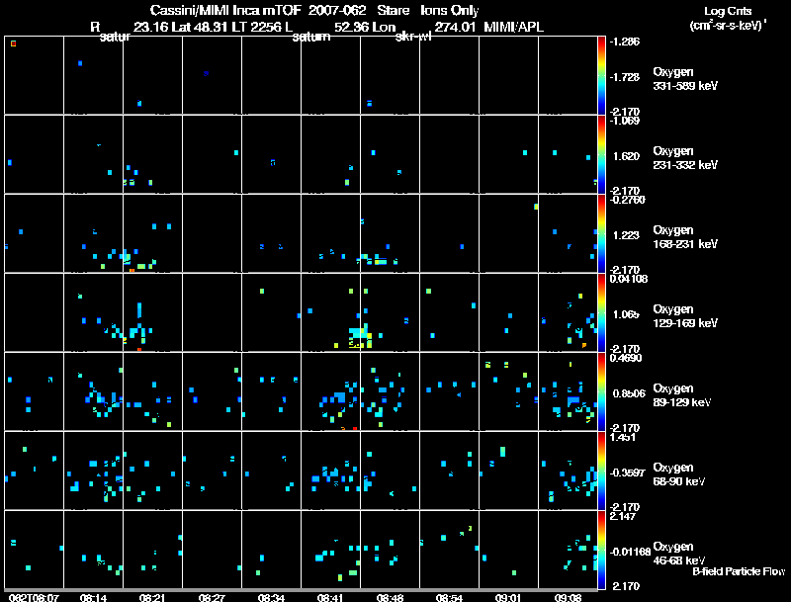The height and width of the screenshot is (602, 791).
Task: Select the Oxygen 129-169 keV row label
Action: (x=685, y=316)
